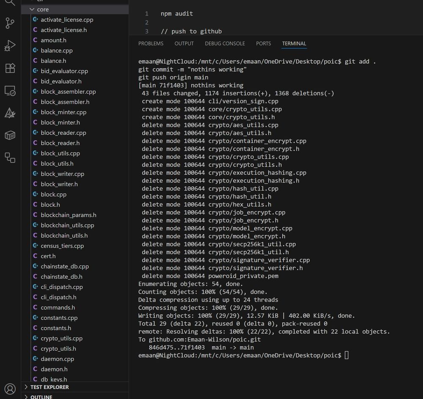Open bid_evaluator.cpp file
This screenshot has height=399, width=423.
(x=75, y=71)
